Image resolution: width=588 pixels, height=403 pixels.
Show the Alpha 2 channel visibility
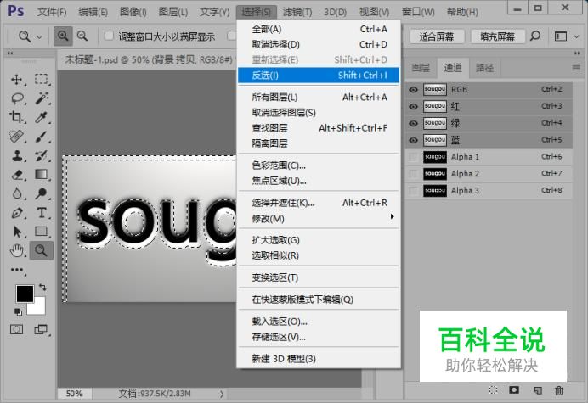click(x=413, y=174)
